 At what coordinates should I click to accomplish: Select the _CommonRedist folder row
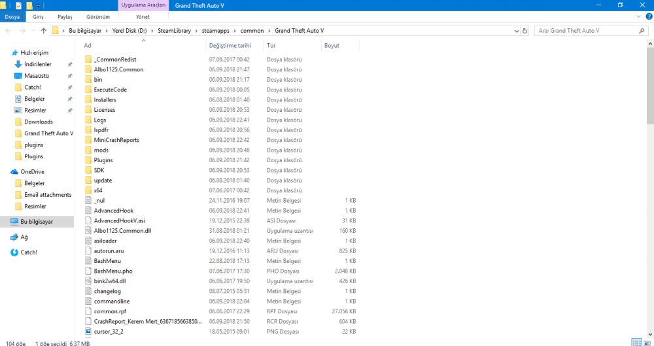[220, 60]
